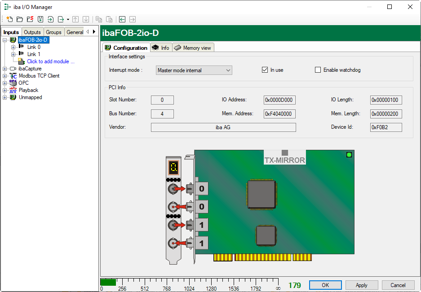Viewport: 421px width, 292px height.
Task: Click the Apply button
Action: [361, 285]
